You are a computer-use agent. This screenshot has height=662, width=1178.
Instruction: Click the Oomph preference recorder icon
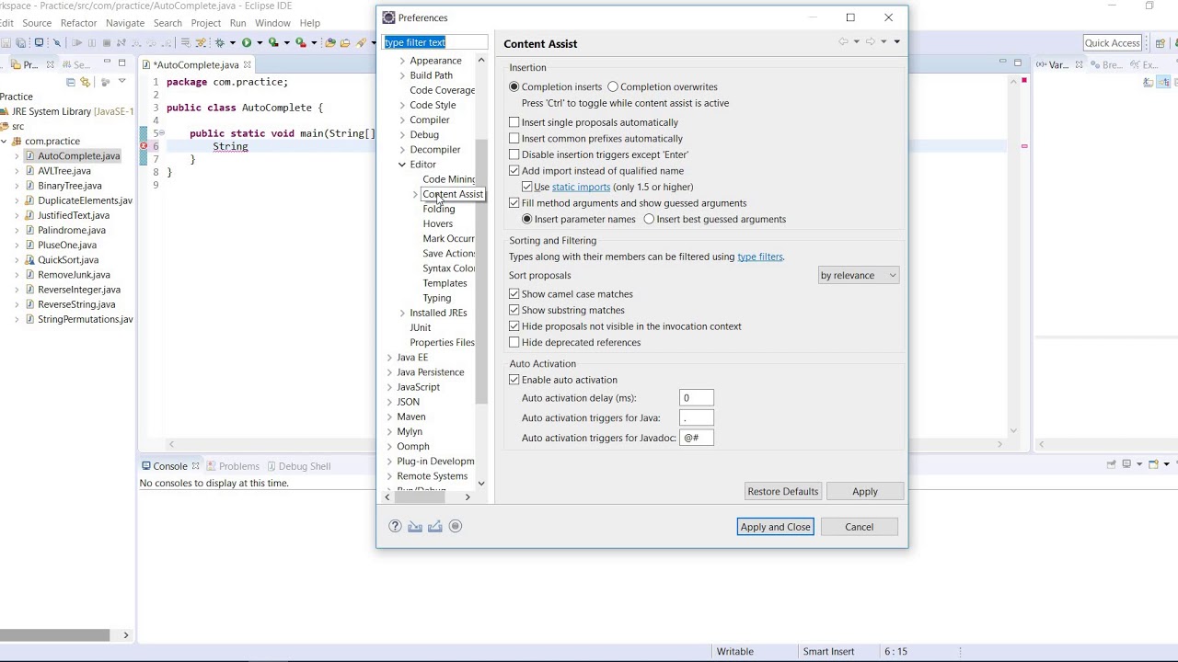456,526
